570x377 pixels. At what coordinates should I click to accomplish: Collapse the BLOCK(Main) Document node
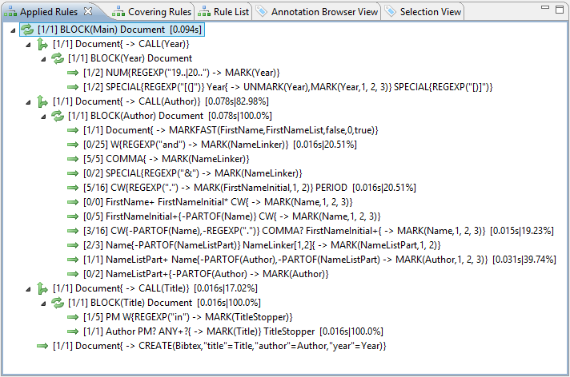[13, 30]
